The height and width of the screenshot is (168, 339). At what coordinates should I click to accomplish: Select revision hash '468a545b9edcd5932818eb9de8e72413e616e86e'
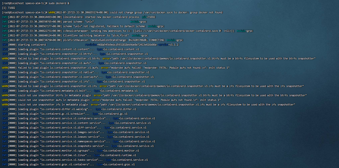pos(127,45)
